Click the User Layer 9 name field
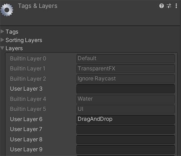Screen dimensions: 181x156 [x=126, y=149]
